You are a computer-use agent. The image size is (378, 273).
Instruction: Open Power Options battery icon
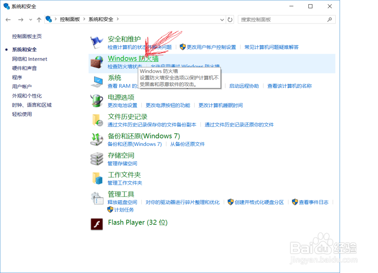97,101
